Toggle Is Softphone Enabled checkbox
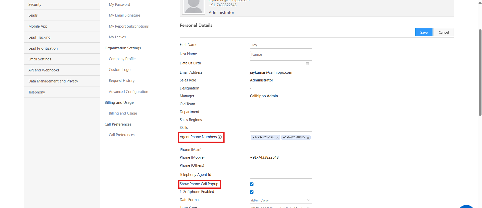Image resolution: width=482 pixels, height=208 pixels. pos(252,192)
